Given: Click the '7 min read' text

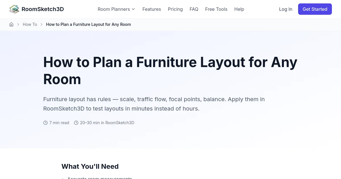Looking at the screenshot, I should (x=59, y=123).
